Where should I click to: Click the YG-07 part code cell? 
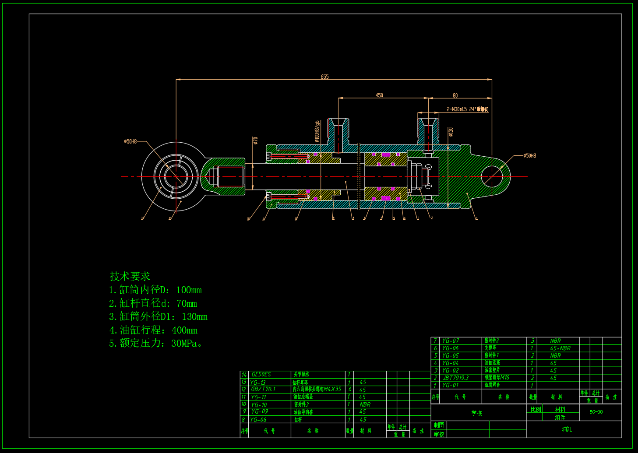point(451,341)
